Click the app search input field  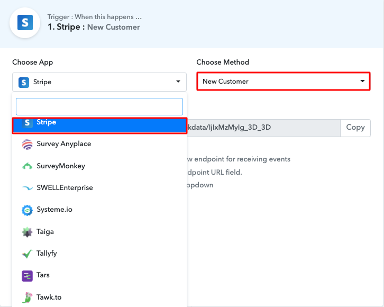99,106
